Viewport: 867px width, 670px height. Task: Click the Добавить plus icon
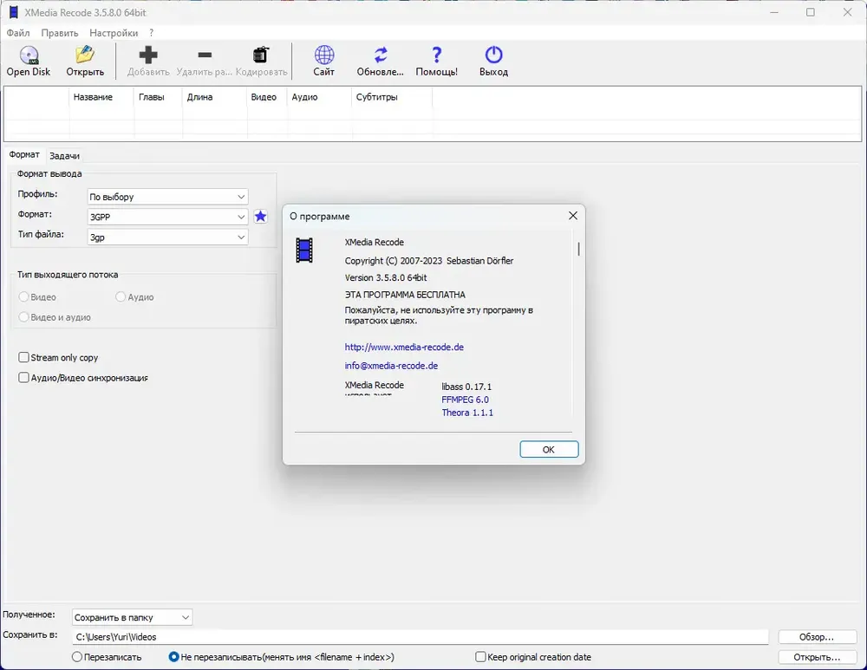pyautogui.click(x=148, y=55)
